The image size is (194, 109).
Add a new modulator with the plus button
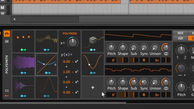[x=93, y=88]
